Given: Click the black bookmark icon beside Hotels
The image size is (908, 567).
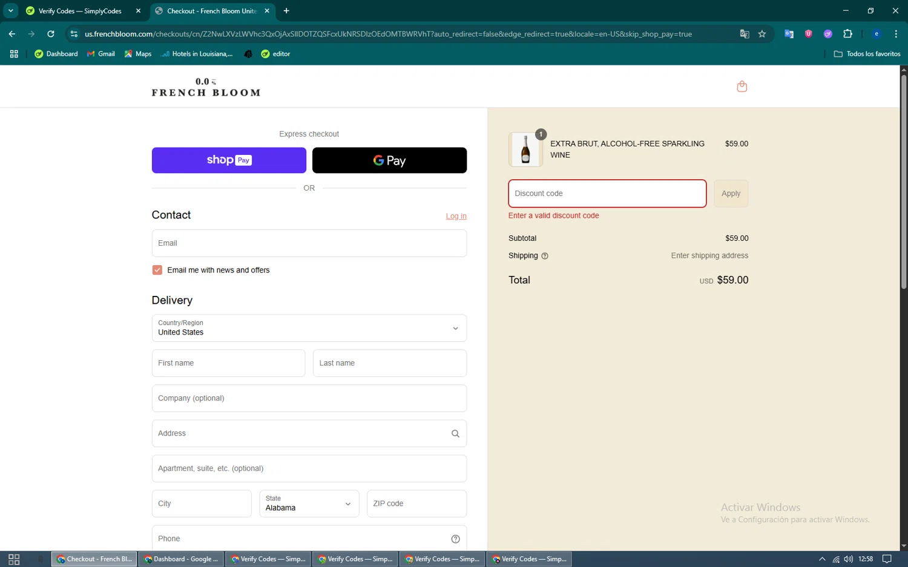Looking at the screenshot, I should tap(248, 54).
